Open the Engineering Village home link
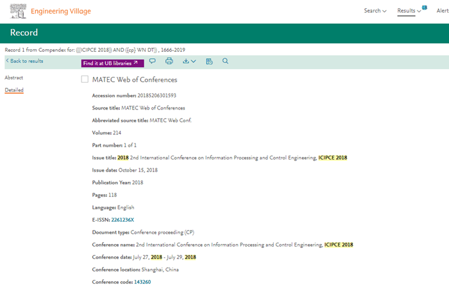449x285 pixels. (61, 11)
